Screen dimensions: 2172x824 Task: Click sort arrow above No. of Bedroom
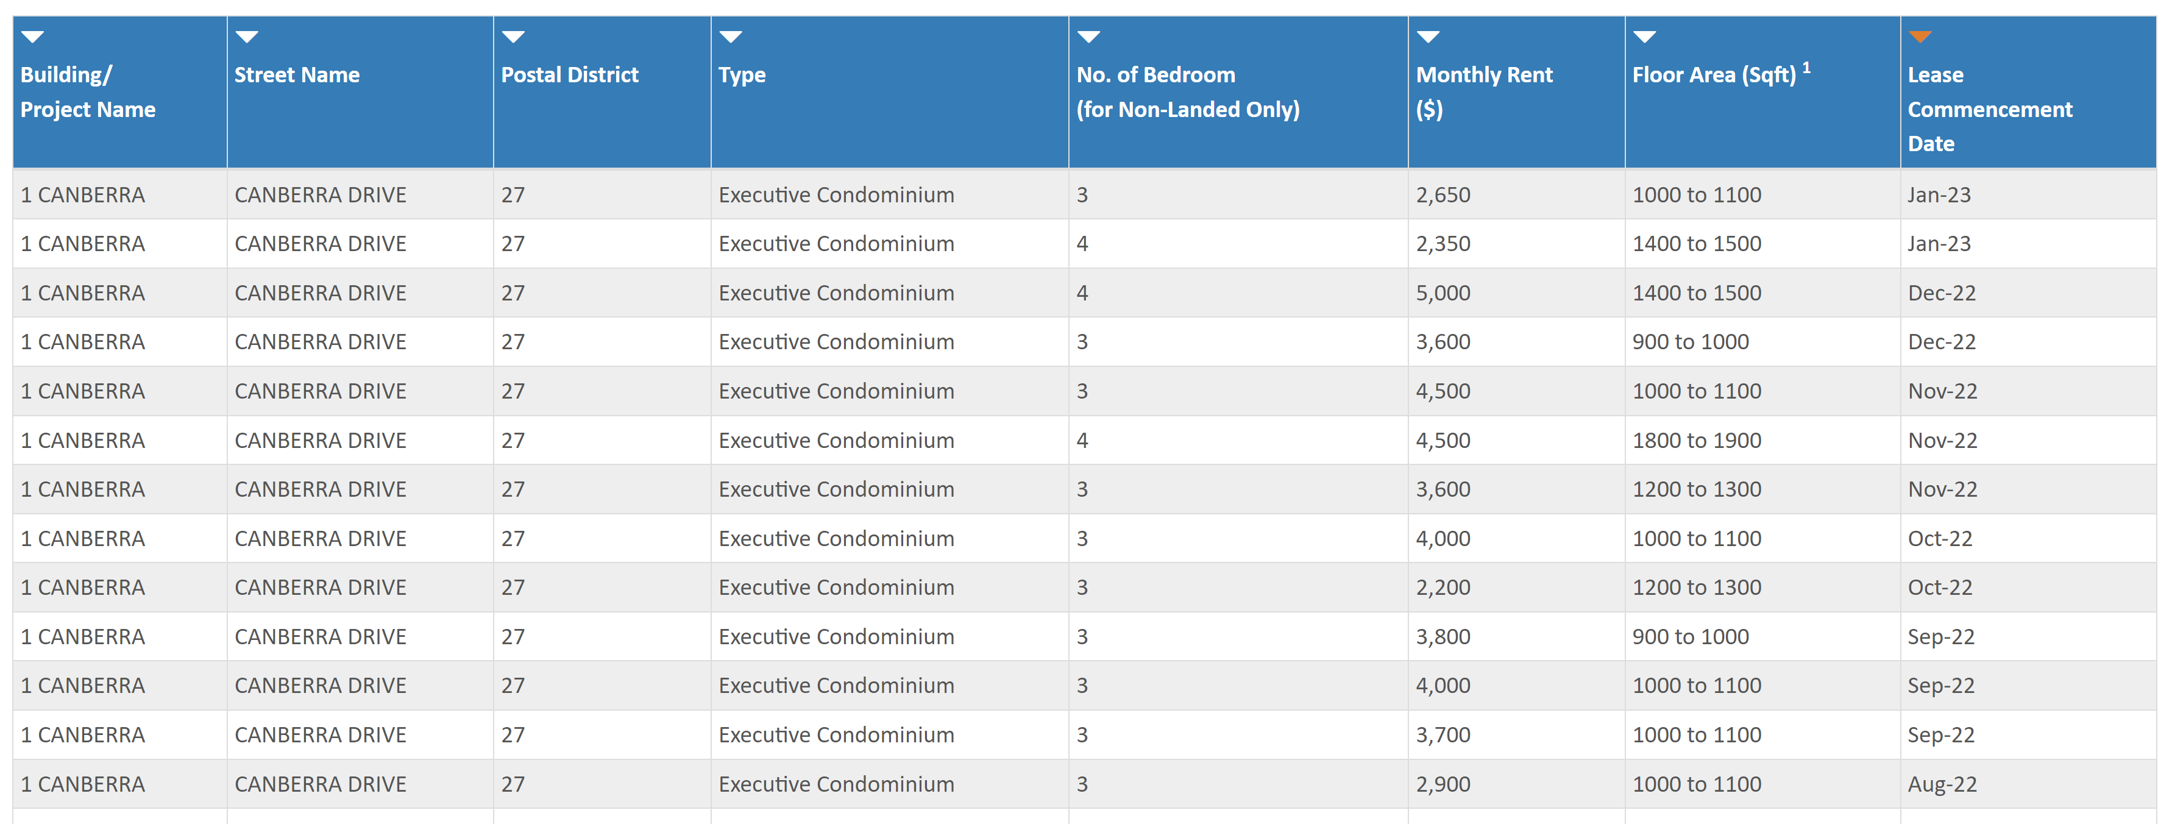click(1088, 37)
